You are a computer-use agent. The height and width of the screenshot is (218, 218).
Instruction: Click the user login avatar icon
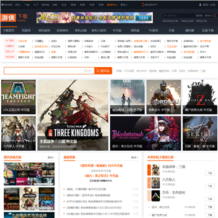200,5
